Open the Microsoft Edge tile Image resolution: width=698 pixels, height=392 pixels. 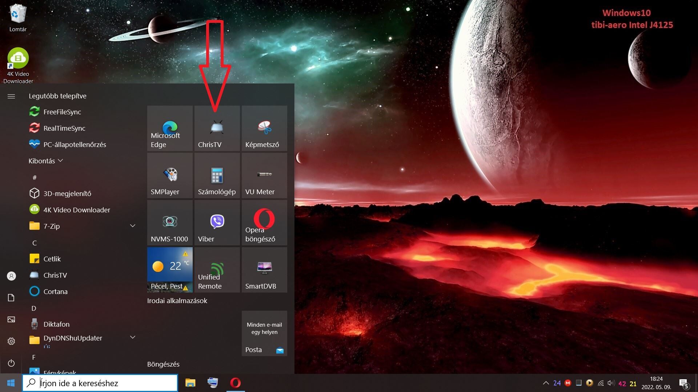170,128
